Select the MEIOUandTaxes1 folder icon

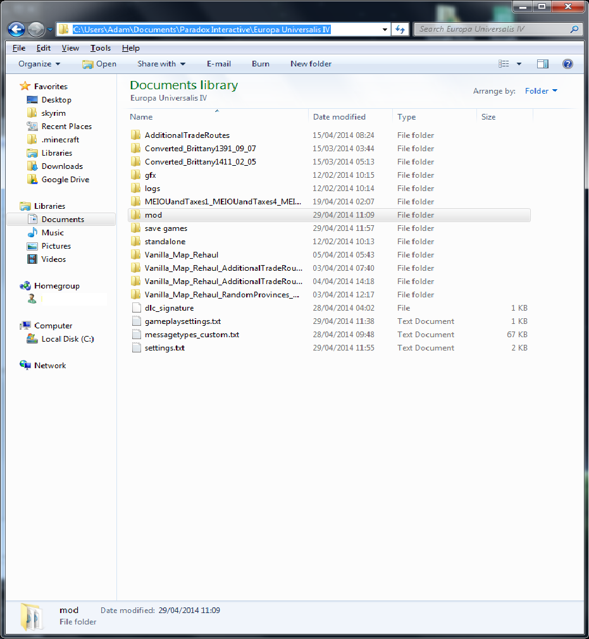(136, 202)
